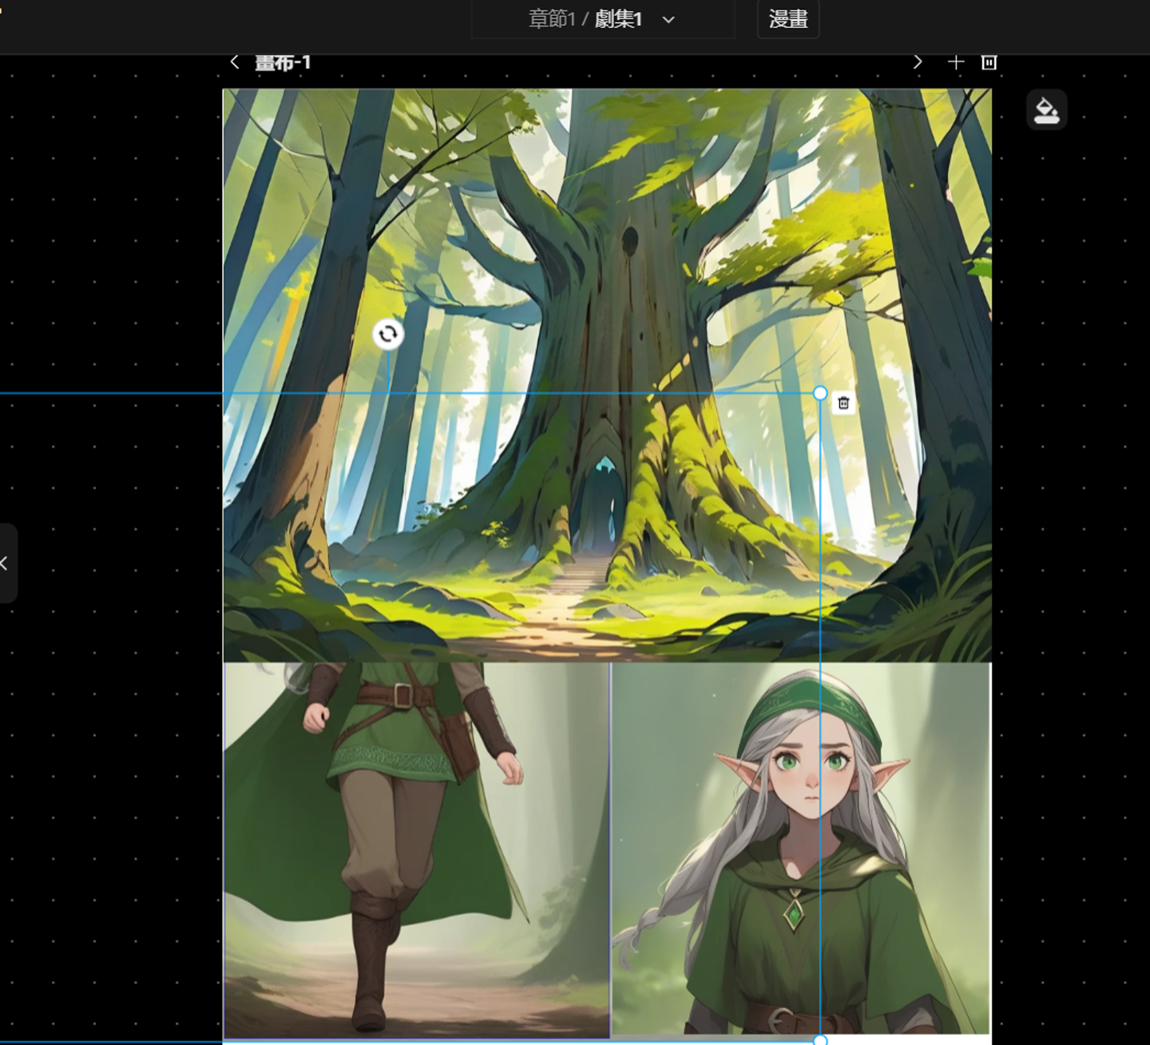Select the walking elf legs panel
The width and height of the screenshot is (1150, 1045).
(x=416, y=850)
